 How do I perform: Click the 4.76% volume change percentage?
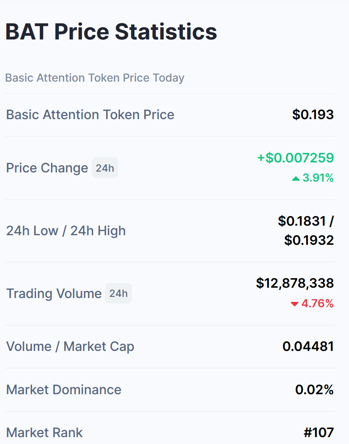click(317, 303)
